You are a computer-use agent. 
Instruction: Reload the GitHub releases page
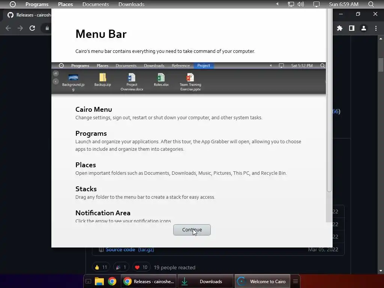[32, 28]
